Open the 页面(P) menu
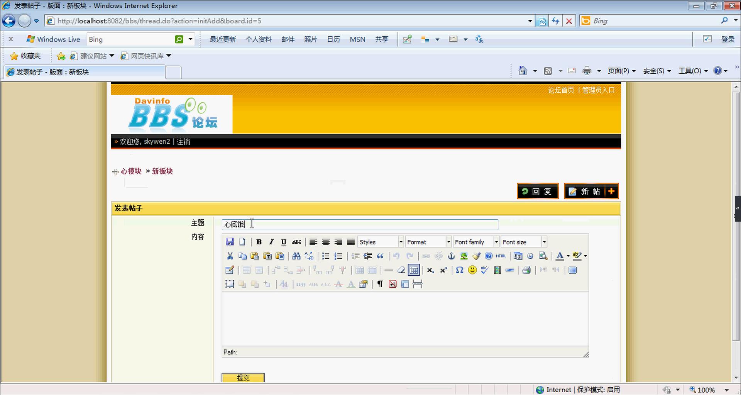741x395 pixels. [621, 71]
